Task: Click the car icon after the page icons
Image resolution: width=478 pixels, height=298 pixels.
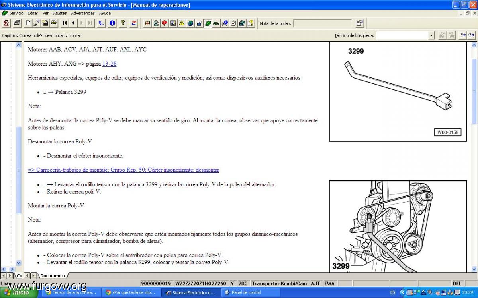Action: coord(53,23)
